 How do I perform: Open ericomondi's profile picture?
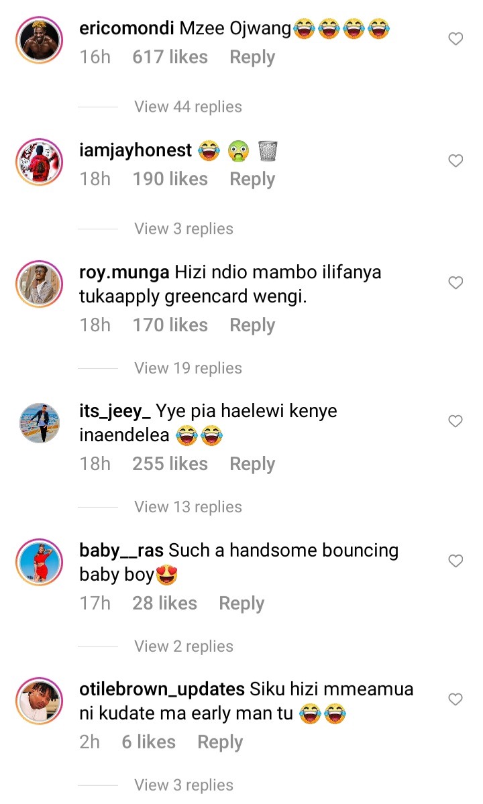click(x=40, y=40)
